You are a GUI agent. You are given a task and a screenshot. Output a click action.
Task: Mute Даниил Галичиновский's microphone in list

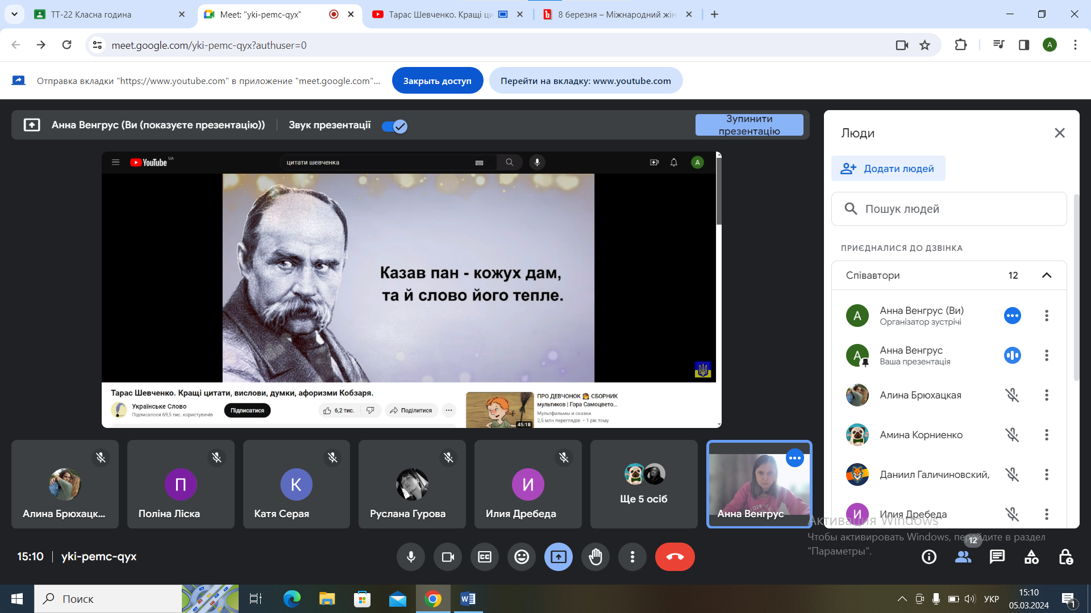1013,475
